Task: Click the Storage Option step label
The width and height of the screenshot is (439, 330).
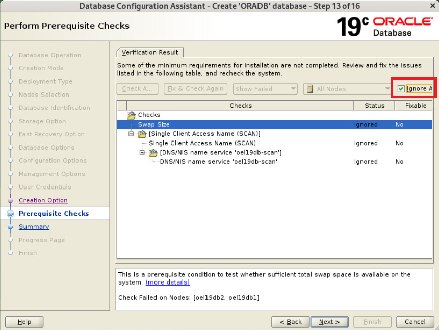Action: (42, 121)
